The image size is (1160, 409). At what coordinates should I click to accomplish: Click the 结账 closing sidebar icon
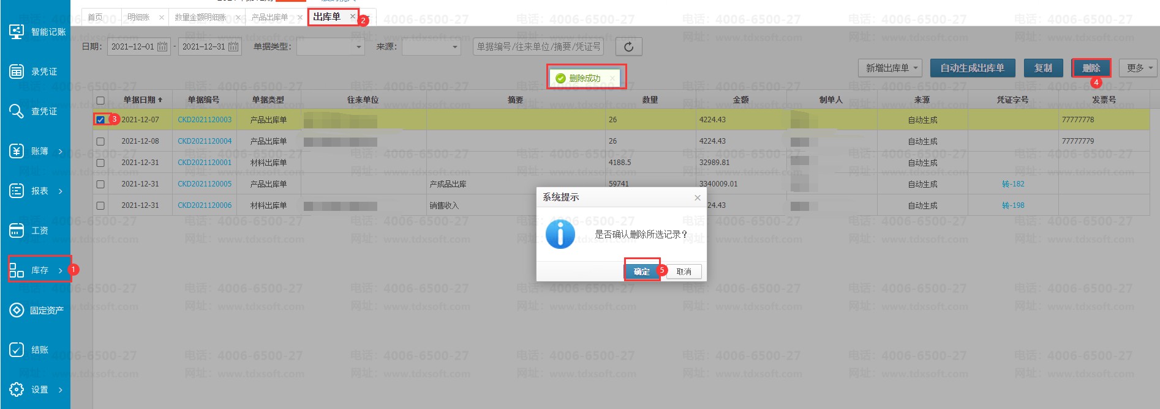coord(17,350)
